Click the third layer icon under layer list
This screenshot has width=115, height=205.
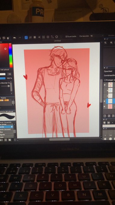pos(113,116)
